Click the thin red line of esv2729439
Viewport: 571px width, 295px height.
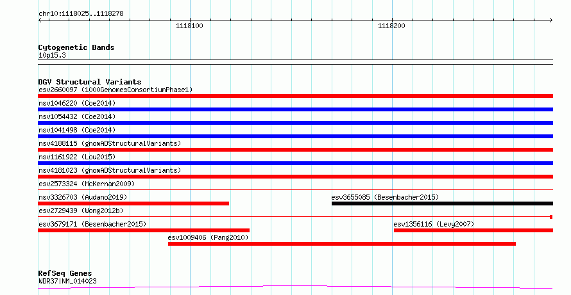[295, 217]
